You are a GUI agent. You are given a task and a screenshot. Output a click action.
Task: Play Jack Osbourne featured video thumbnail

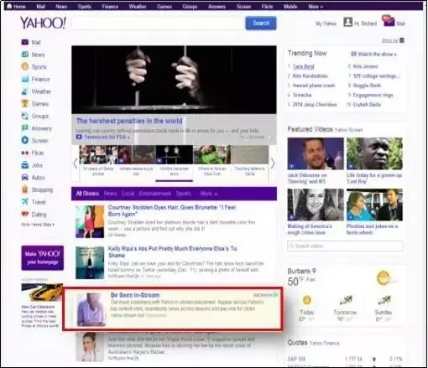coord(316,153)
